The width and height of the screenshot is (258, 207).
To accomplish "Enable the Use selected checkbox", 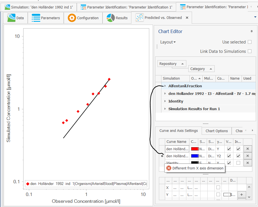I will tap(250, 42).
